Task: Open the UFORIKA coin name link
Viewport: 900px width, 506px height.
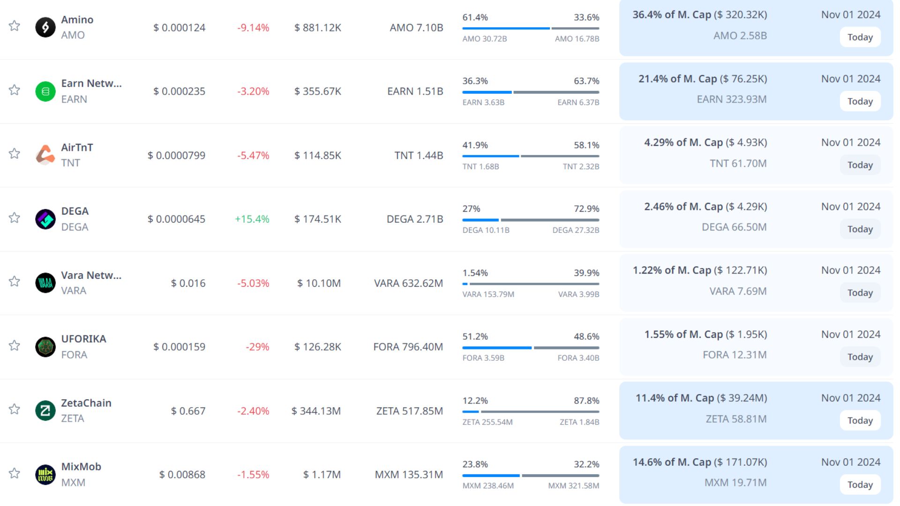Action: click(x=83, y=339)
